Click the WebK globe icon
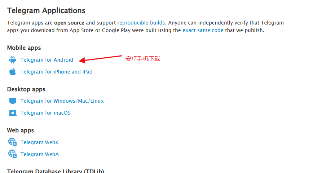Image resolution: width=313 pixels, height=173 pixels. tap(12, 142)
